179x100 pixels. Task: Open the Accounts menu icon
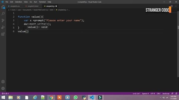3,82
